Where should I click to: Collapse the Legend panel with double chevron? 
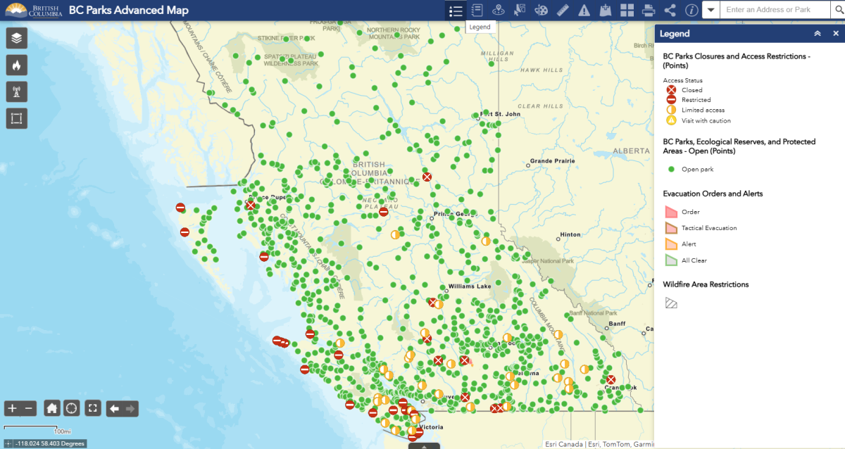point(818,33)
